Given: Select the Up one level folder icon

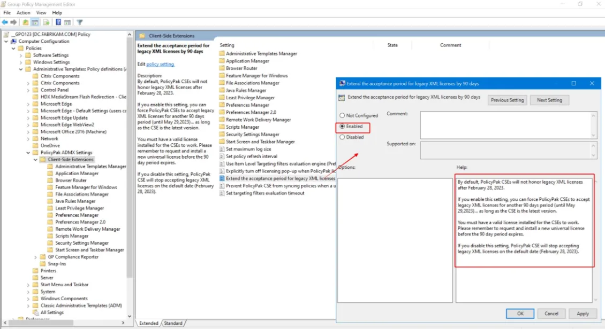Looking at the screenshot, I should [25, 22].
